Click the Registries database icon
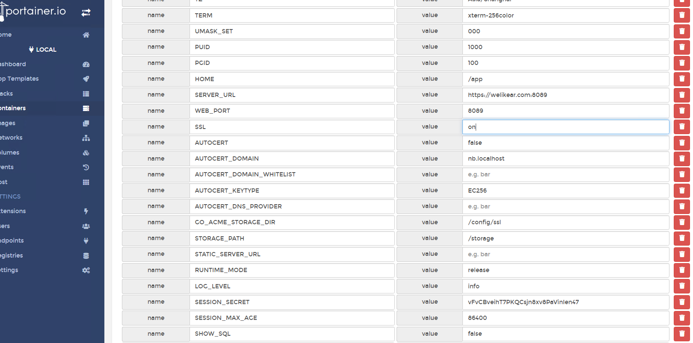The width and height of the screenshot is (693, 343). [86, 256]
